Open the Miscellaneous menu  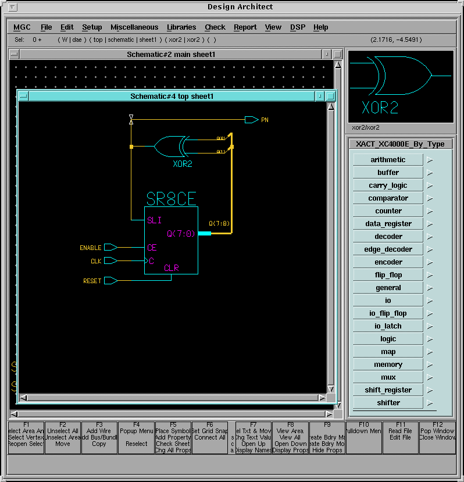[134, 27]
